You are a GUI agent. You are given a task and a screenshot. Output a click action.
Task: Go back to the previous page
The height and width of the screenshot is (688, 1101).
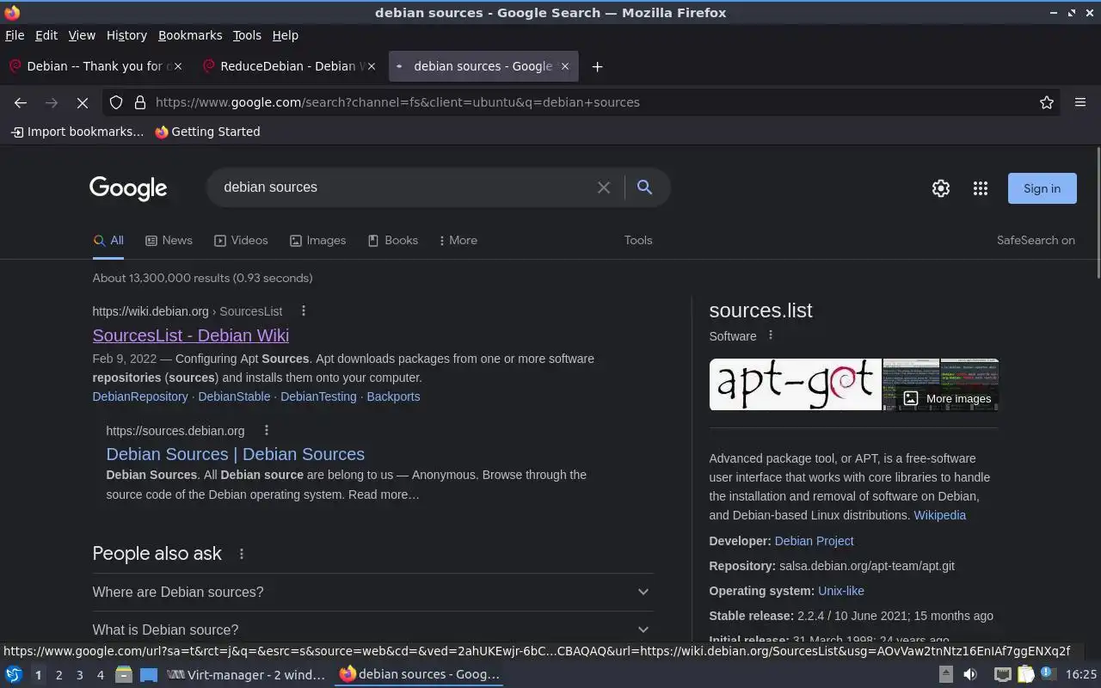tap(21, 102)
